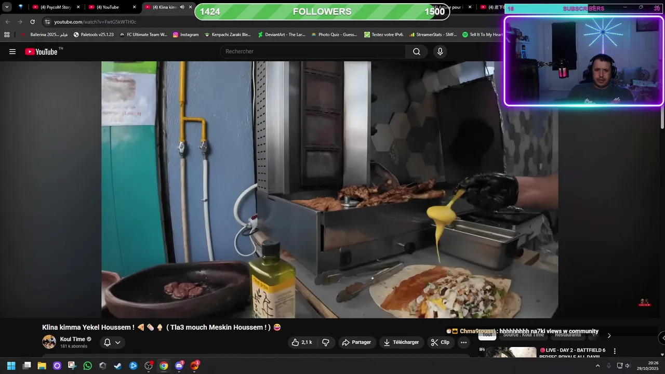Screen dimensions: 665x374
Task: Dislike the video with thumbs down
Action: coord(326,342)
